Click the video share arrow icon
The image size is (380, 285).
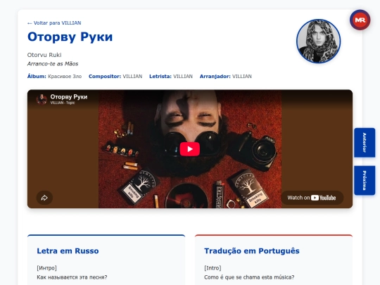[x=44, y=198]
